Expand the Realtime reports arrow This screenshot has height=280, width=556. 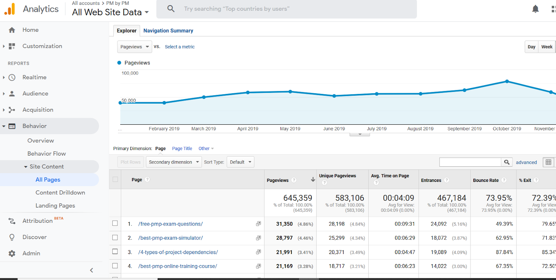tap(4, 77)
